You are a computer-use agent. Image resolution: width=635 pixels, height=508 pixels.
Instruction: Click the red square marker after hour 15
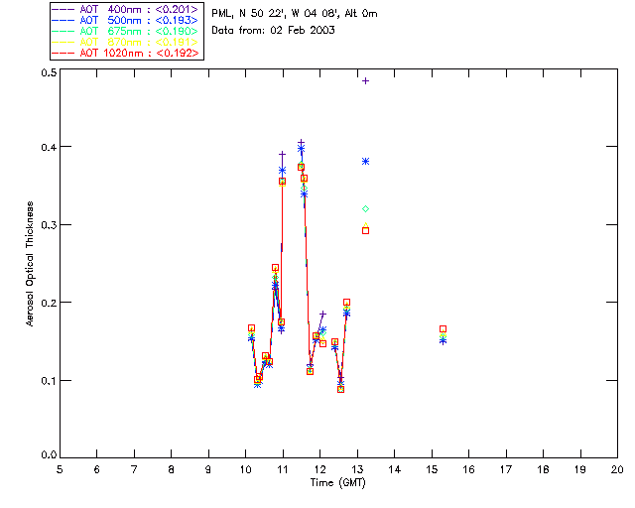tap(444, 329)
